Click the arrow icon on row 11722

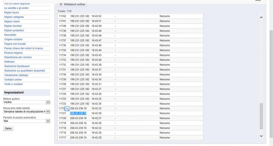(67, 108)
